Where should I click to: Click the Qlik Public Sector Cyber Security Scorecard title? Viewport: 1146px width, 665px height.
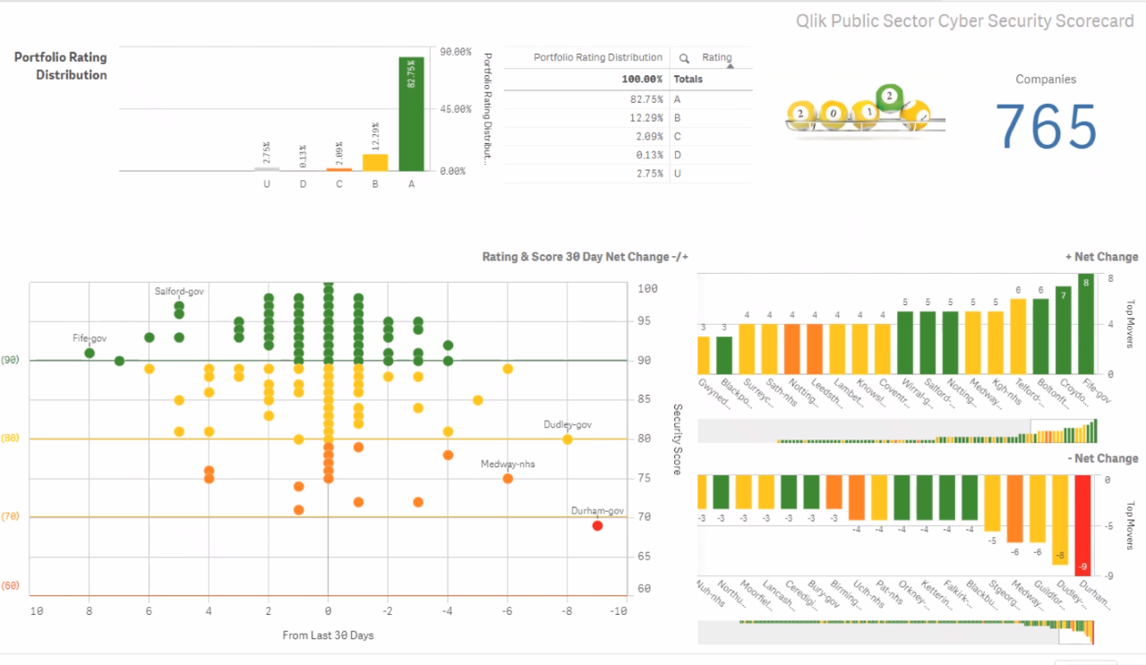click(x=965, y=21)
